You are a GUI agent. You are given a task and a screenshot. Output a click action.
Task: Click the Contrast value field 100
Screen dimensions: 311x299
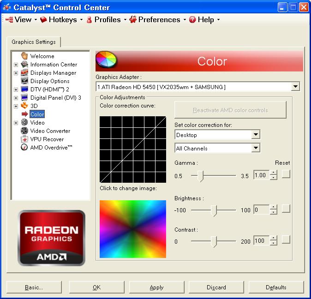point(262,240)
